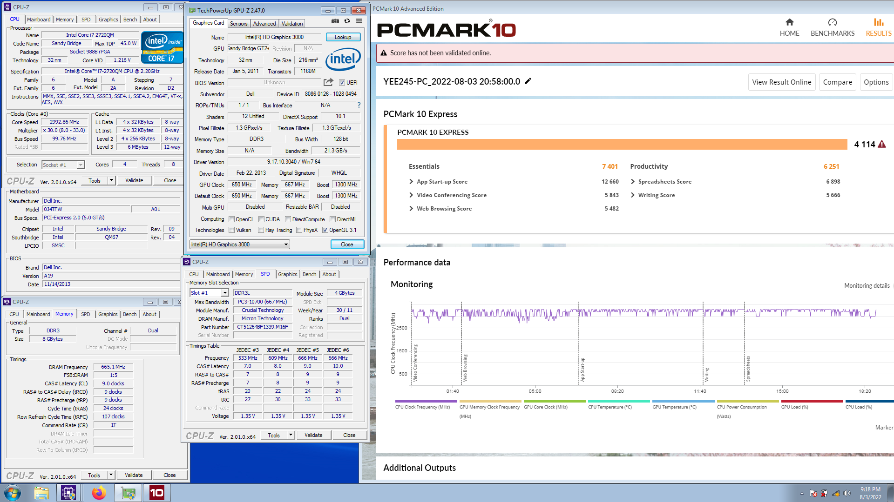Toggle the OpenGL 3.1 checkbox
This screenshot has width=894, height=502.
coord(325,230)
